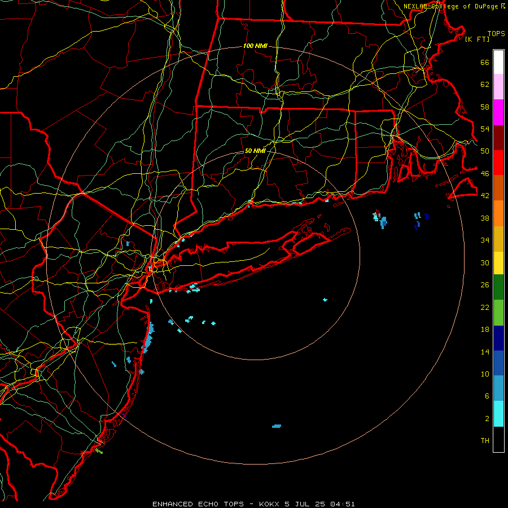
Task: Click the yellow 30 kft legend swatch
Action: [498, 263]
